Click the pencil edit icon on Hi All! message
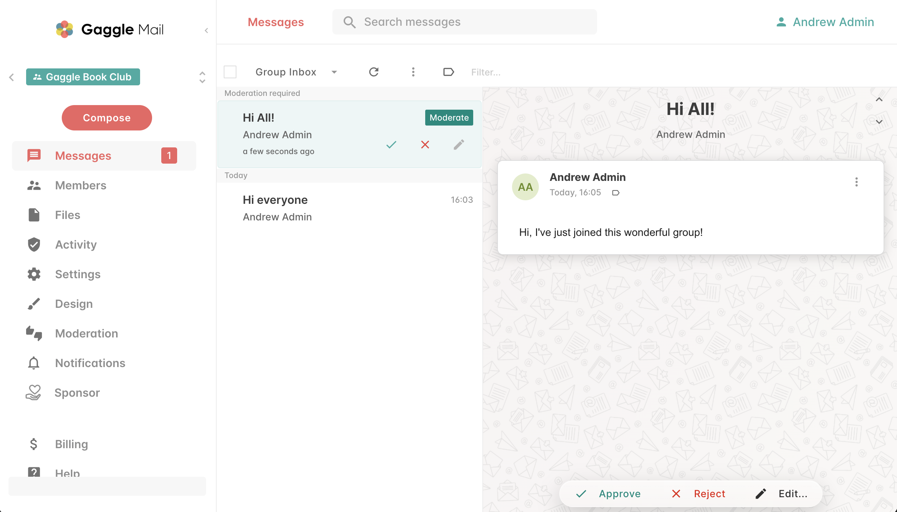 [459, 145]
